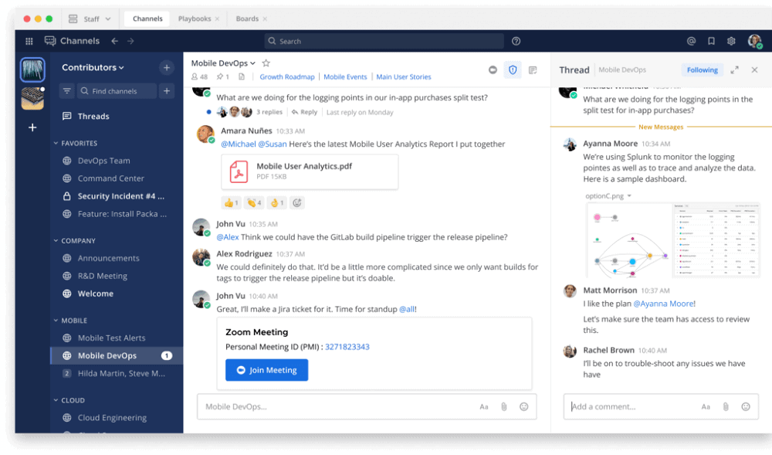Open the Mobile DevOps channel menu
The height and width of the screenshot is (455, 772).
(x=223, y=63)
